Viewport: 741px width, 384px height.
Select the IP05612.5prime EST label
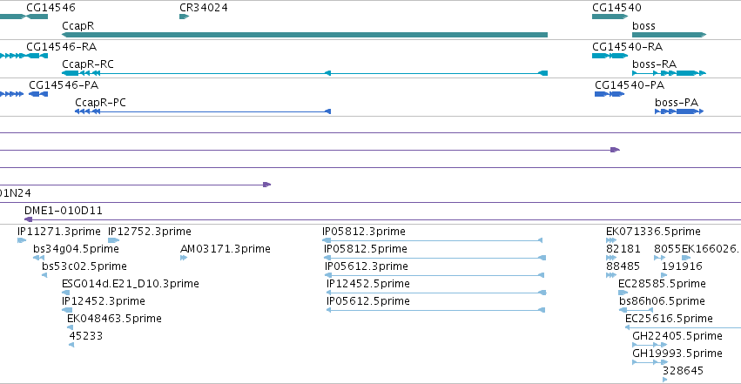(x=368, y=301)
